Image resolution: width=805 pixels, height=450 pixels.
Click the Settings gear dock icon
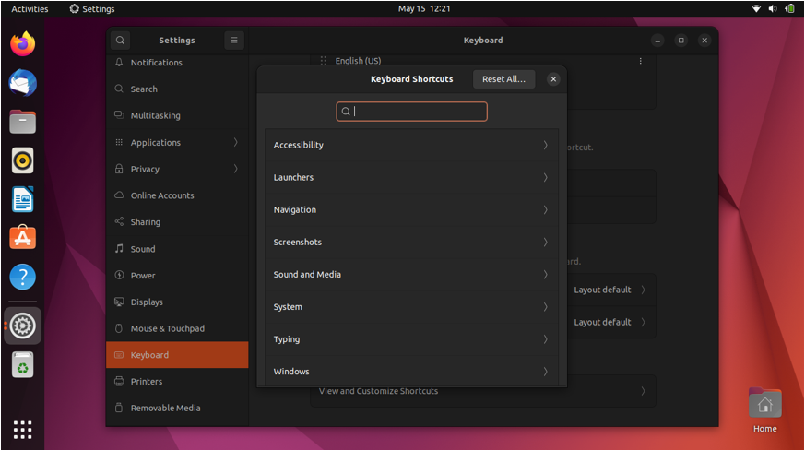pos(22,326)
